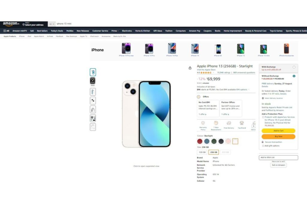Click the Free Delivery icon

coord(229,123)
